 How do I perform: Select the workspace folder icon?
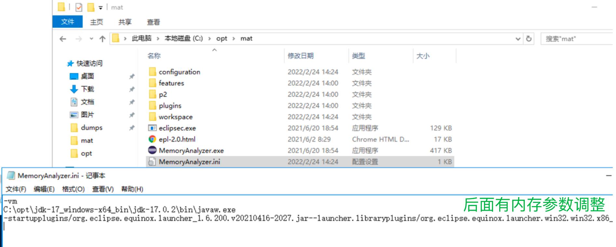[x=152, y=117]
